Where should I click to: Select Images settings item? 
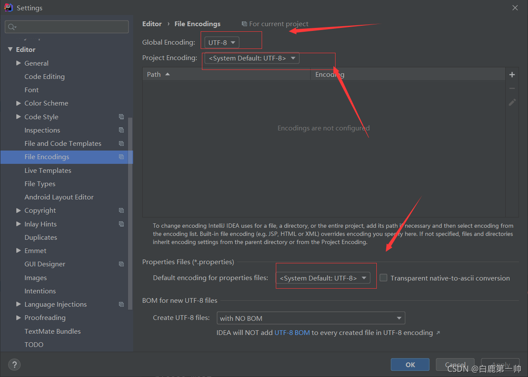(x=36, y=277)
